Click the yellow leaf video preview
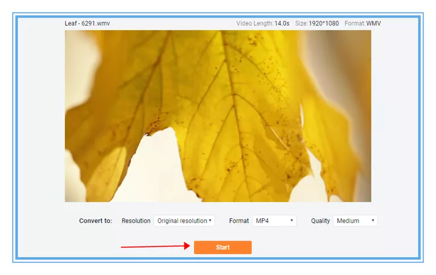436x275 pixels. point(217,116)
